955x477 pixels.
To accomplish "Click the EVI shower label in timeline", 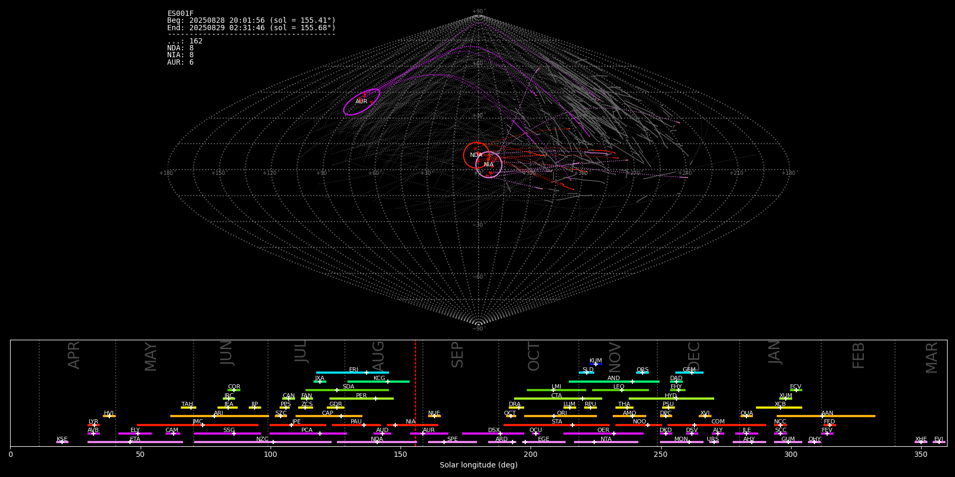I will pyautogui.click(x=939, y=439).
